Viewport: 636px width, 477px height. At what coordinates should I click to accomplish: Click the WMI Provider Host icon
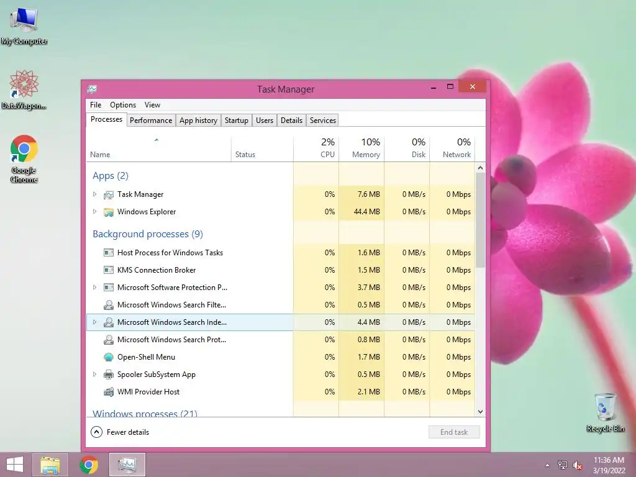[108, 393]
